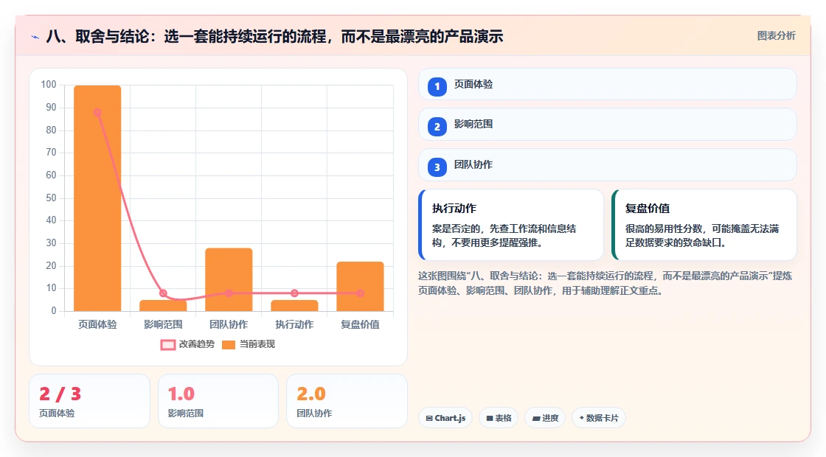Click the 2 / 3 页面体验 stat card
The height and width of the screenshot is (457, 826).
pyautogui.click(x=89, y=401)
